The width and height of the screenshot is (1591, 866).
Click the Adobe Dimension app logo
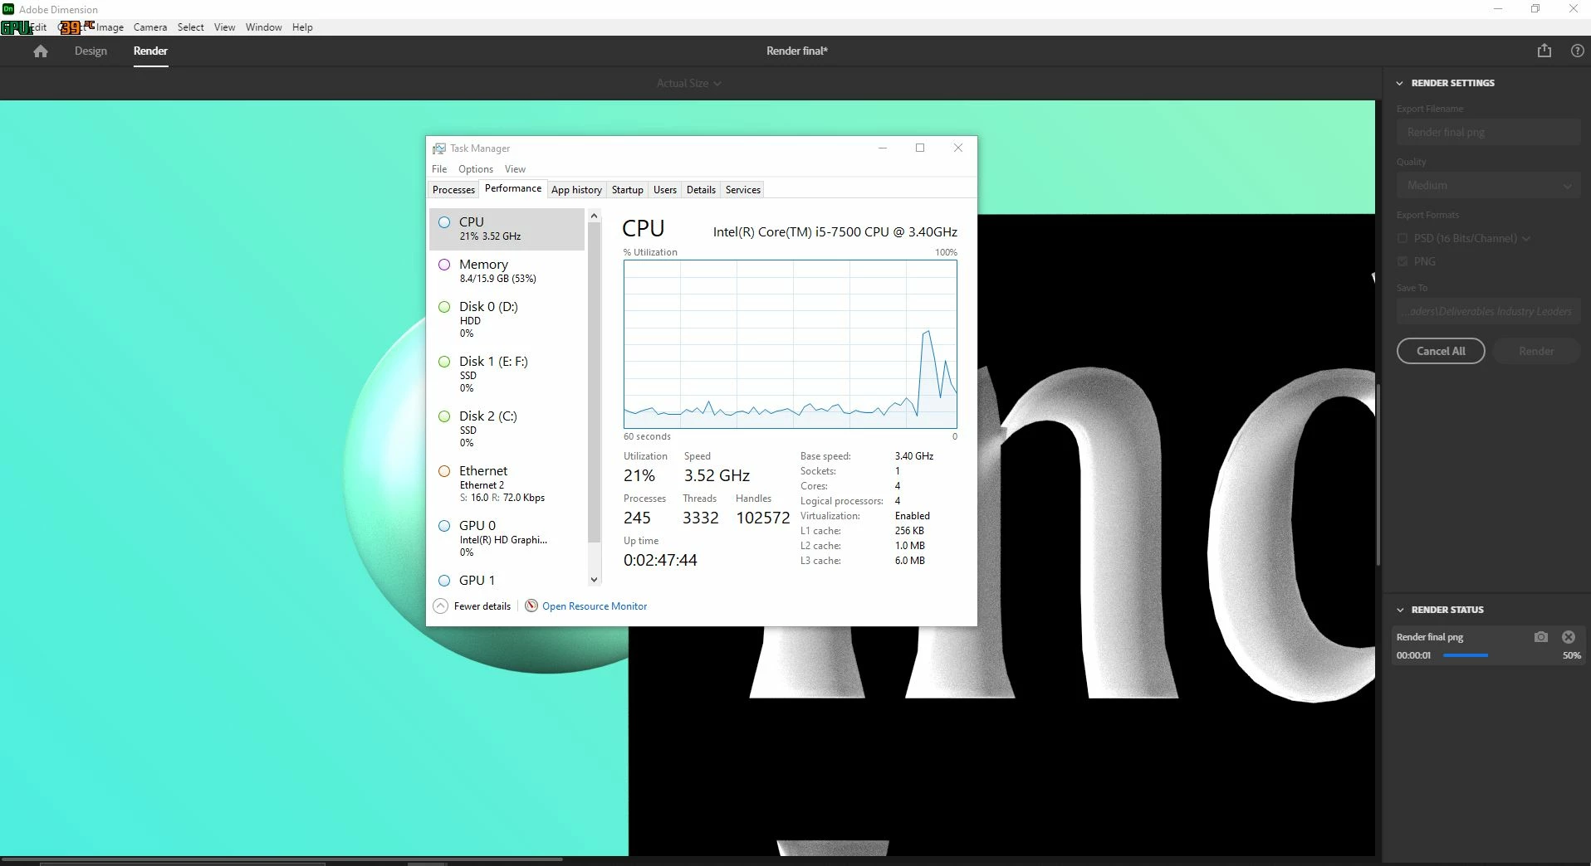point(8,9)
